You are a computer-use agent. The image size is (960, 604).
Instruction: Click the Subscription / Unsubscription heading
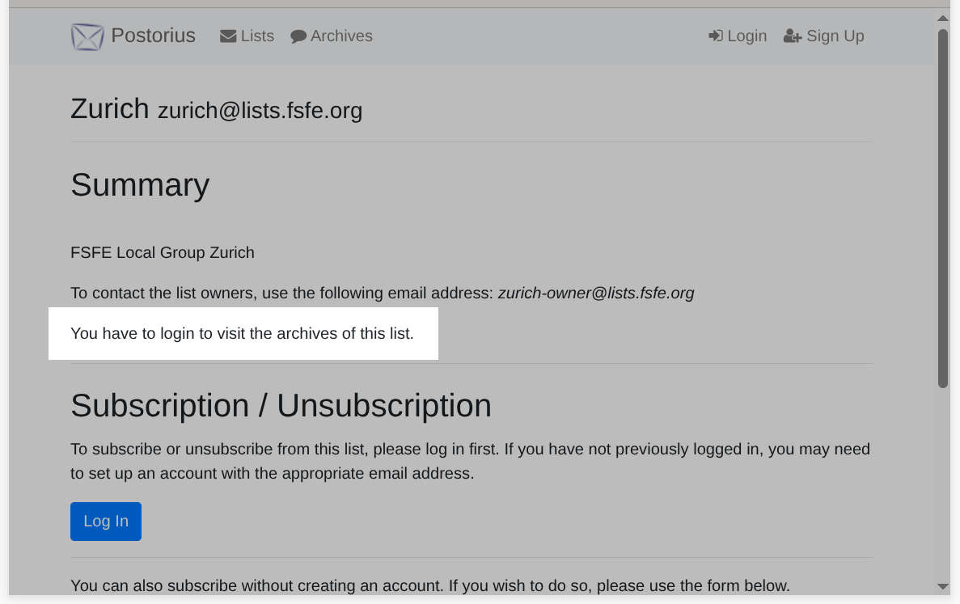coord(281,405)
